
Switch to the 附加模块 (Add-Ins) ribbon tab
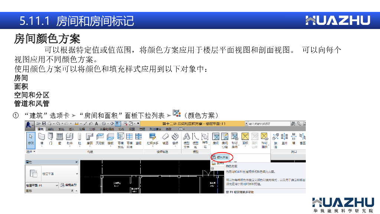155,129
